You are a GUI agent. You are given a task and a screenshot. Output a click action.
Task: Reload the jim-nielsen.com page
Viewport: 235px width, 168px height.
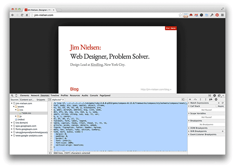coord(22,15)
